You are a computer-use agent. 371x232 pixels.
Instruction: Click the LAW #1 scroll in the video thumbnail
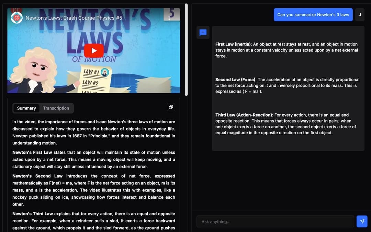click(92, 72)
